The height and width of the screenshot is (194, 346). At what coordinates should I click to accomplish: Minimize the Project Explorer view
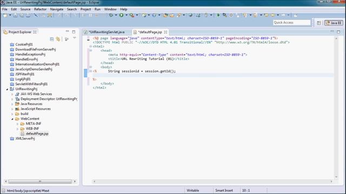coord(67,31)
